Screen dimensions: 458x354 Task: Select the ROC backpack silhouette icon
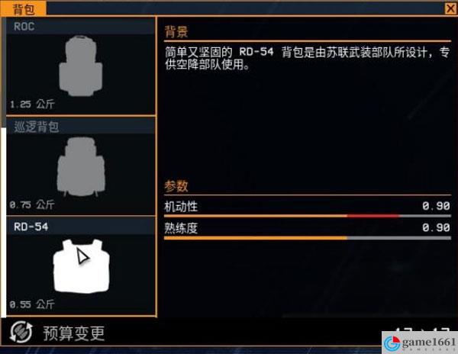[81, 66]
